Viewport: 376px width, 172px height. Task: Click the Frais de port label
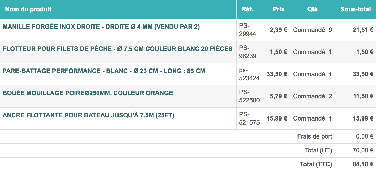[315, 136]
